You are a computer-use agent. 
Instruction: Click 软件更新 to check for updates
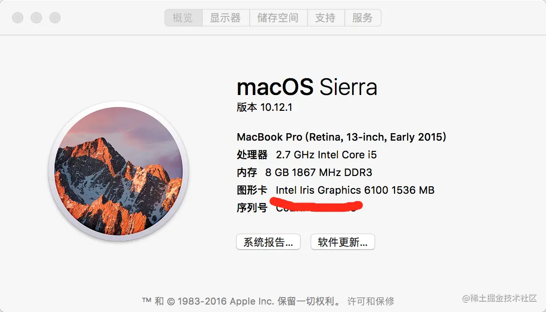342,242
